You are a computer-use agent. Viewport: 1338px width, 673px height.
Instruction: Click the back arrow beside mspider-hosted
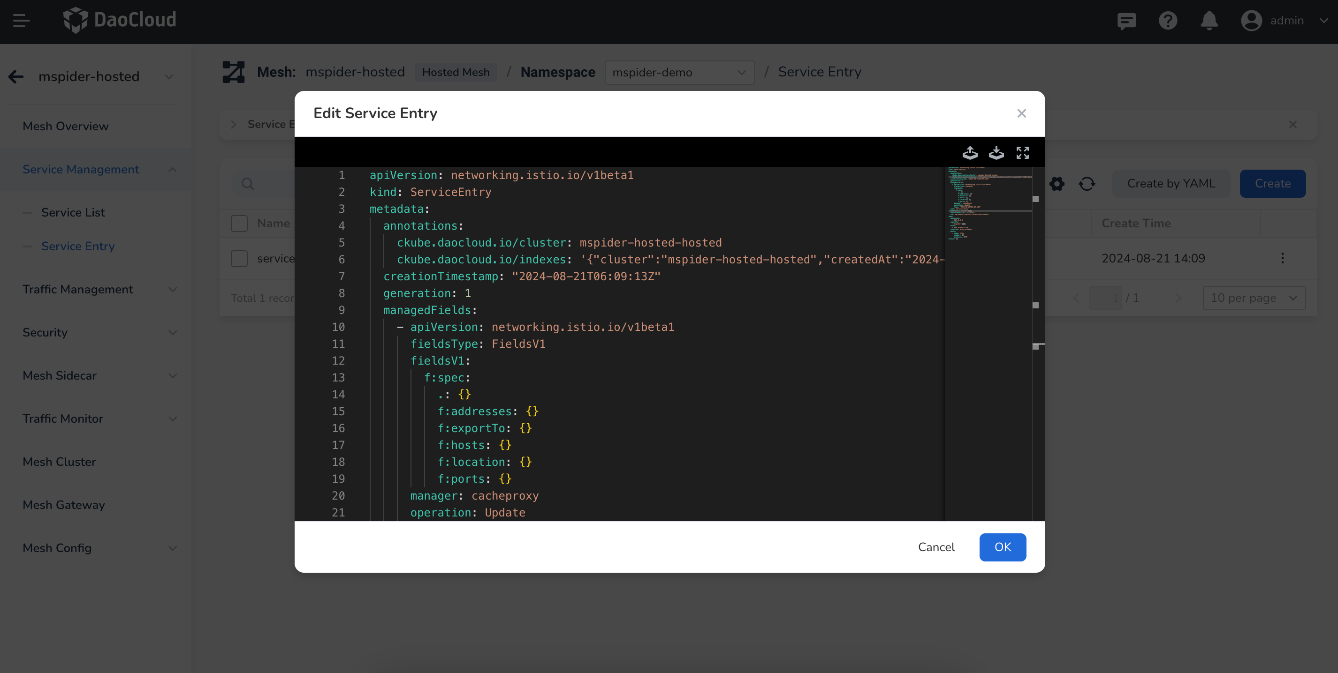pyautogui.click(x=16, y=77)
